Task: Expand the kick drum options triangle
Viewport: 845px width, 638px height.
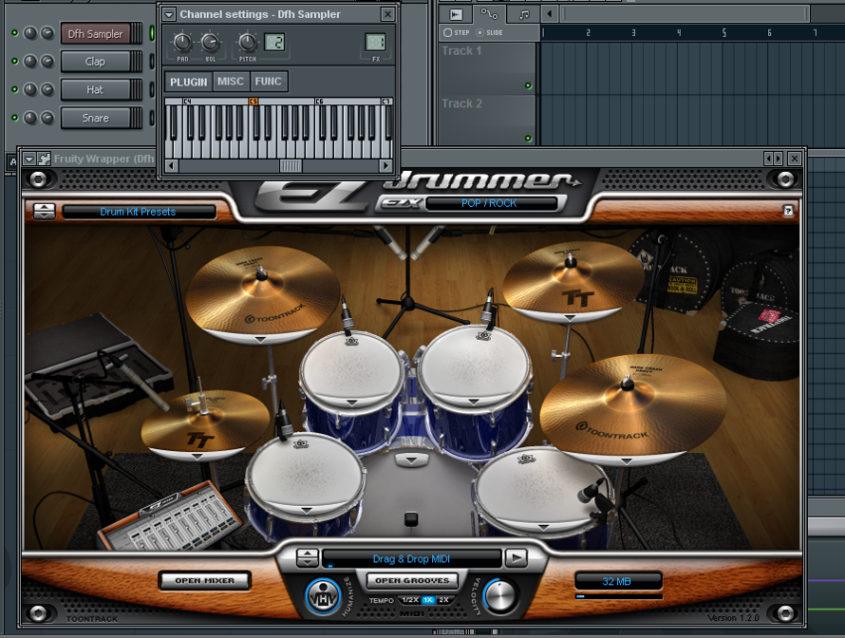Action: [x=411, y=460]
